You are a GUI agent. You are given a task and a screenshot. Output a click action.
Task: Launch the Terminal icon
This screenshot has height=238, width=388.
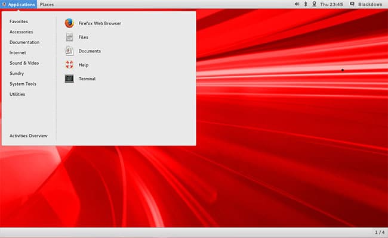69,79
